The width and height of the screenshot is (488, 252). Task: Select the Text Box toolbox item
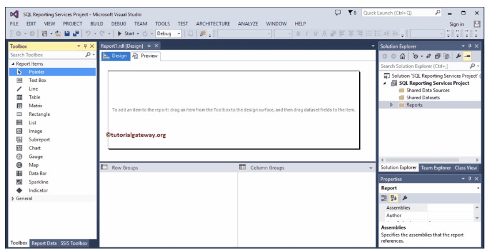pos(52,80)
